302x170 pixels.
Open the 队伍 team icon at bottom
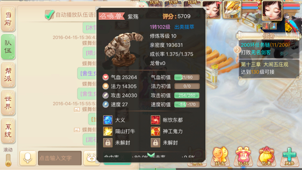243,156
